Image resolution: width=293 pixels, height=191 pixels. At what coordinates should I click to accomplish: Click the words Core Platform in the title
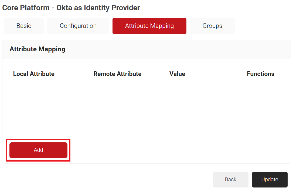pos(26,8)
